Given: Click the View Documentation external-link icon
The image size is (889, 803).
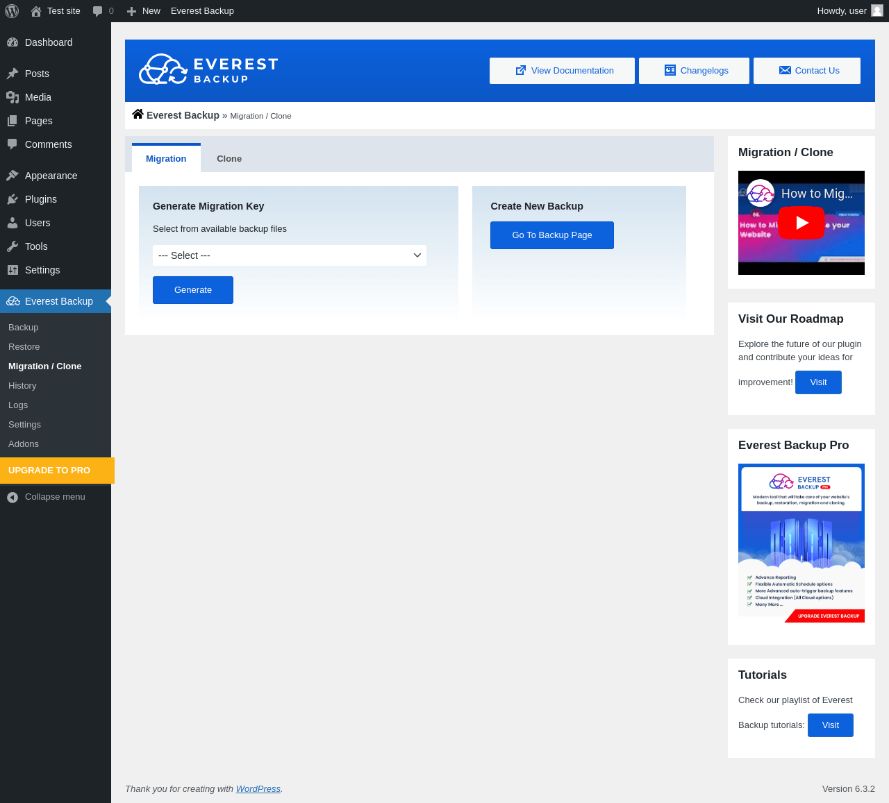Looking at the screenshot, I should (x=520, y=70).
